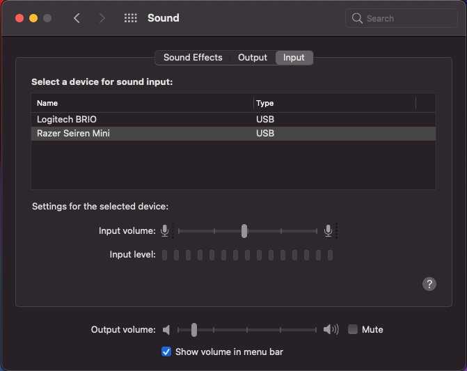Click the high input volume microphone icon
Screen dimensions: 467x371
click(329, 231)
